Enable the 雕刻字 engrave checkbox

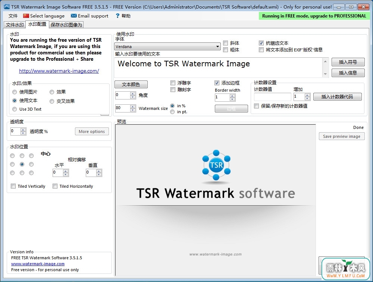[173, 89]
